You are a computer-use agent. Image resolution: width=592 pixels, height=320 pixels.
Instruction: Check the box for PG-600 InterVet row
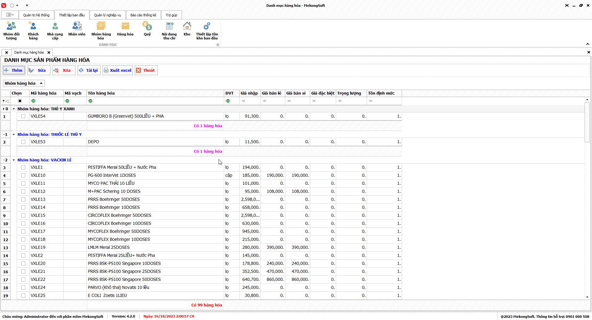tap(23, 176)
